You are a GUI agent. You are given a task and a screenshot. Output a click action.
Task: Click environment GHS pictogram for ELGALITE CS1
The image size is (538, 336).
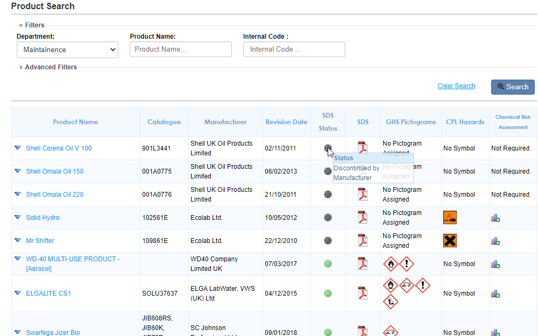391,302
